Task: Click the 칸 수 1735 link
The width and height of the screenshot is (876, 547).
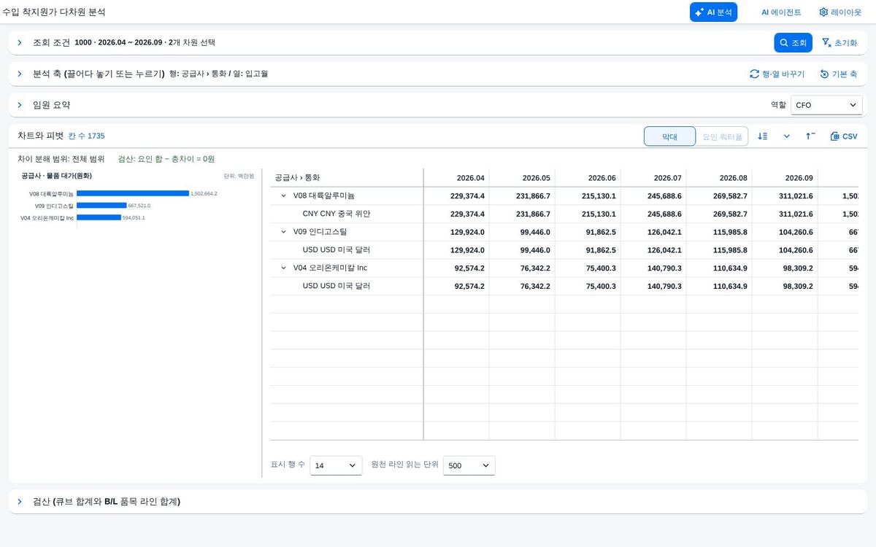Action: pyautogui.click(x=86, y=136)
